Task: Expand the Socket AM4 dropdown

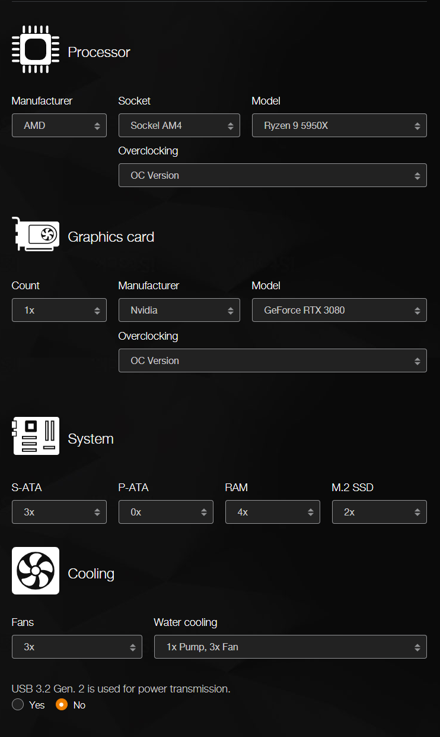Action: 179,125
